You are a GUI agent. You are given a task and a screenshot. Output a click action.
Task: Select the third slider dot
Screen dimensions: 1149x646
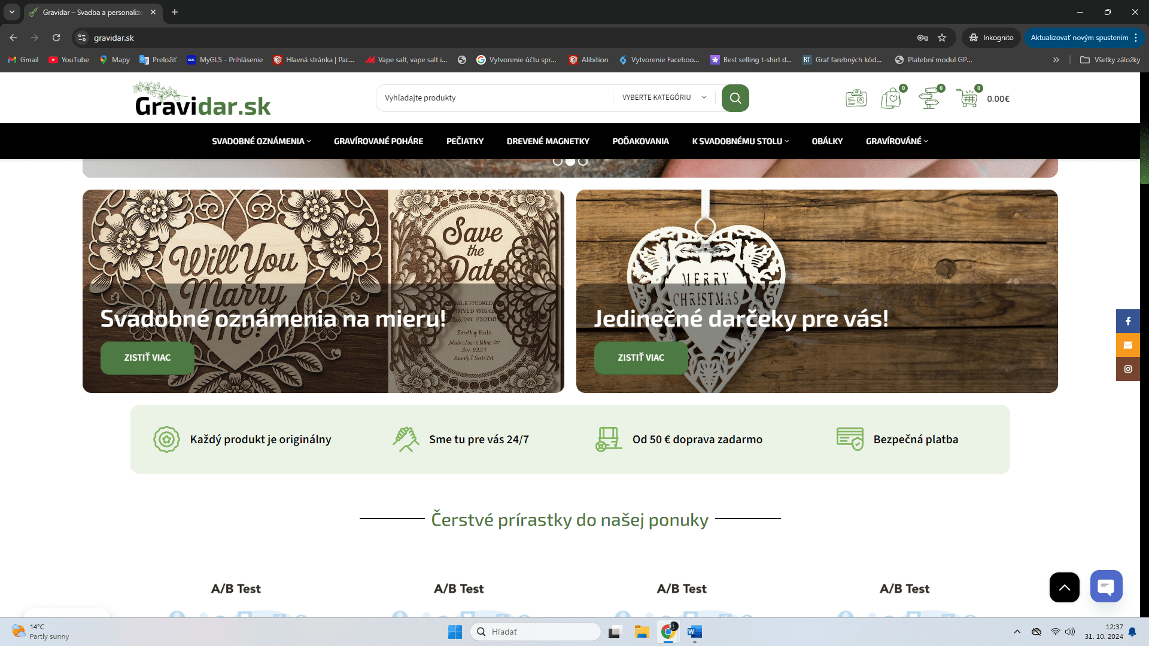[x=583, y=161]
